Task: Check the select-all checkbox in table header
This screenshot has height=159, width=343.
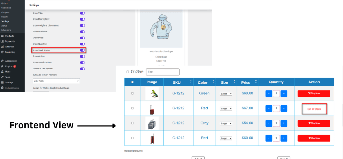Action: [132, 82]
